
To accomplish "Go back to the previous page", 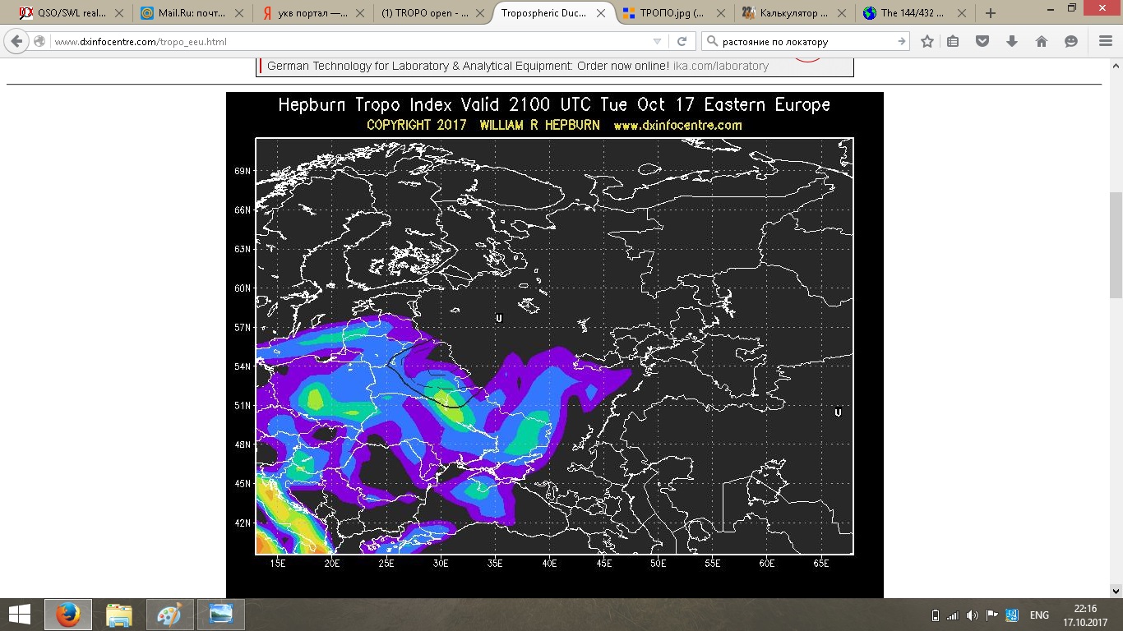I will click(17, 42).
